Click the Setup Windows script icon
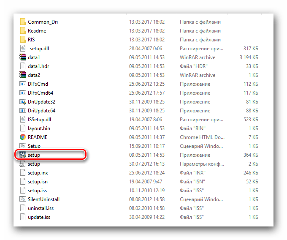This screenshot has width=287, height=240. 23,146
